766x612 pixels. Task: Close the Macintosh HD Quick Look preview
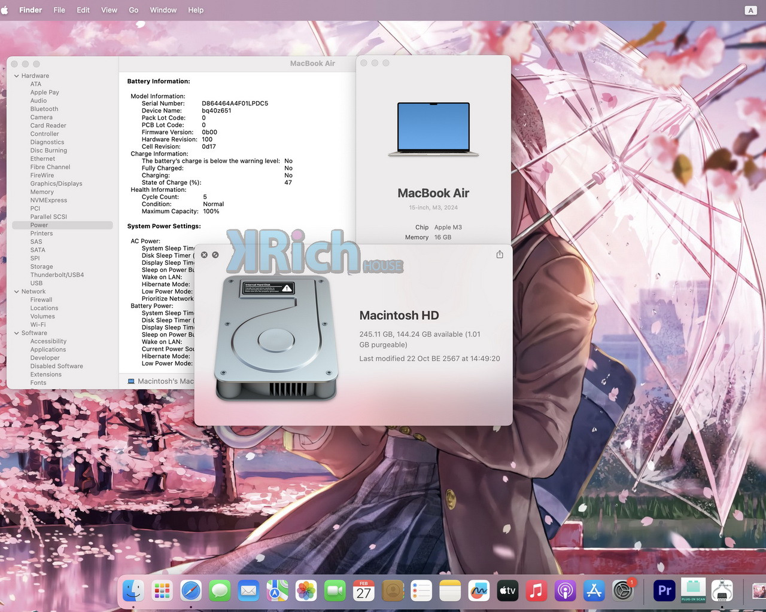204,255
